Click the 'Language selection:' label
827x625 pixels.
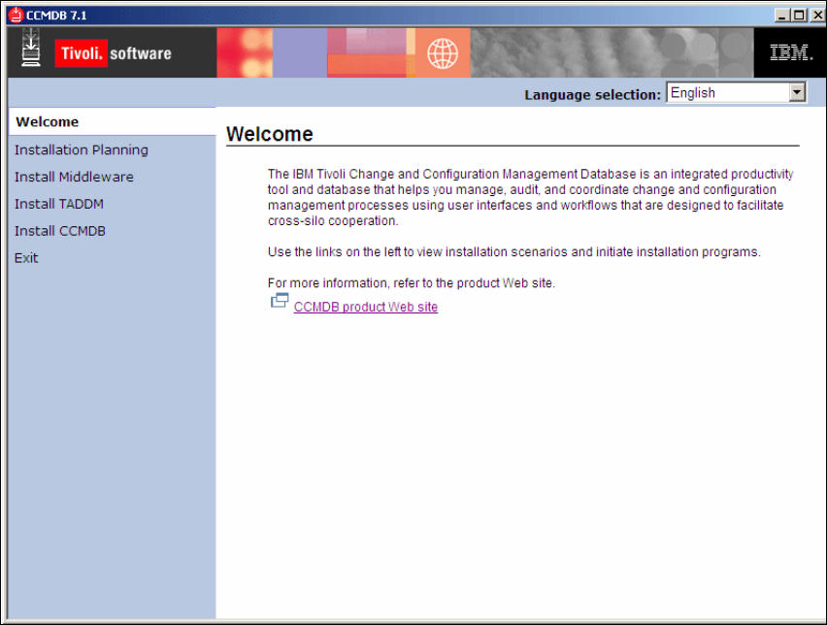[592, 95]
